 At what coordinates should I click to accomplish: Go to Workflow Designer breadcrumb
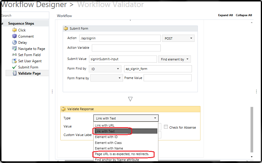(x=34, y=4)
